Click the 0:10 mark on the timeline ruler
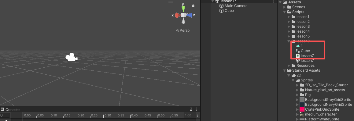Image resolution: width=354 pixels, height=121 pixels. pyautogui.click(x=54, y=116)
